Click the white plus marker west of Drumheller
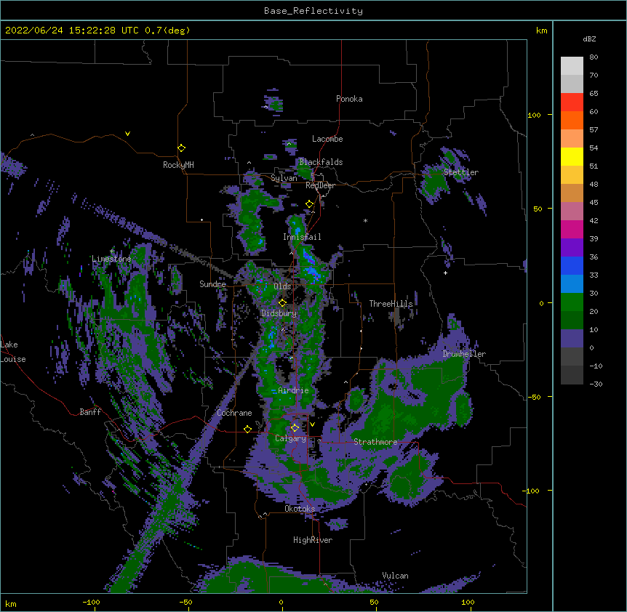The width and height of the screenshot is (627, 612). pos(445,273)
